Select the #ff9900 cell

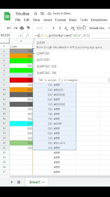[x=65, y=90]
